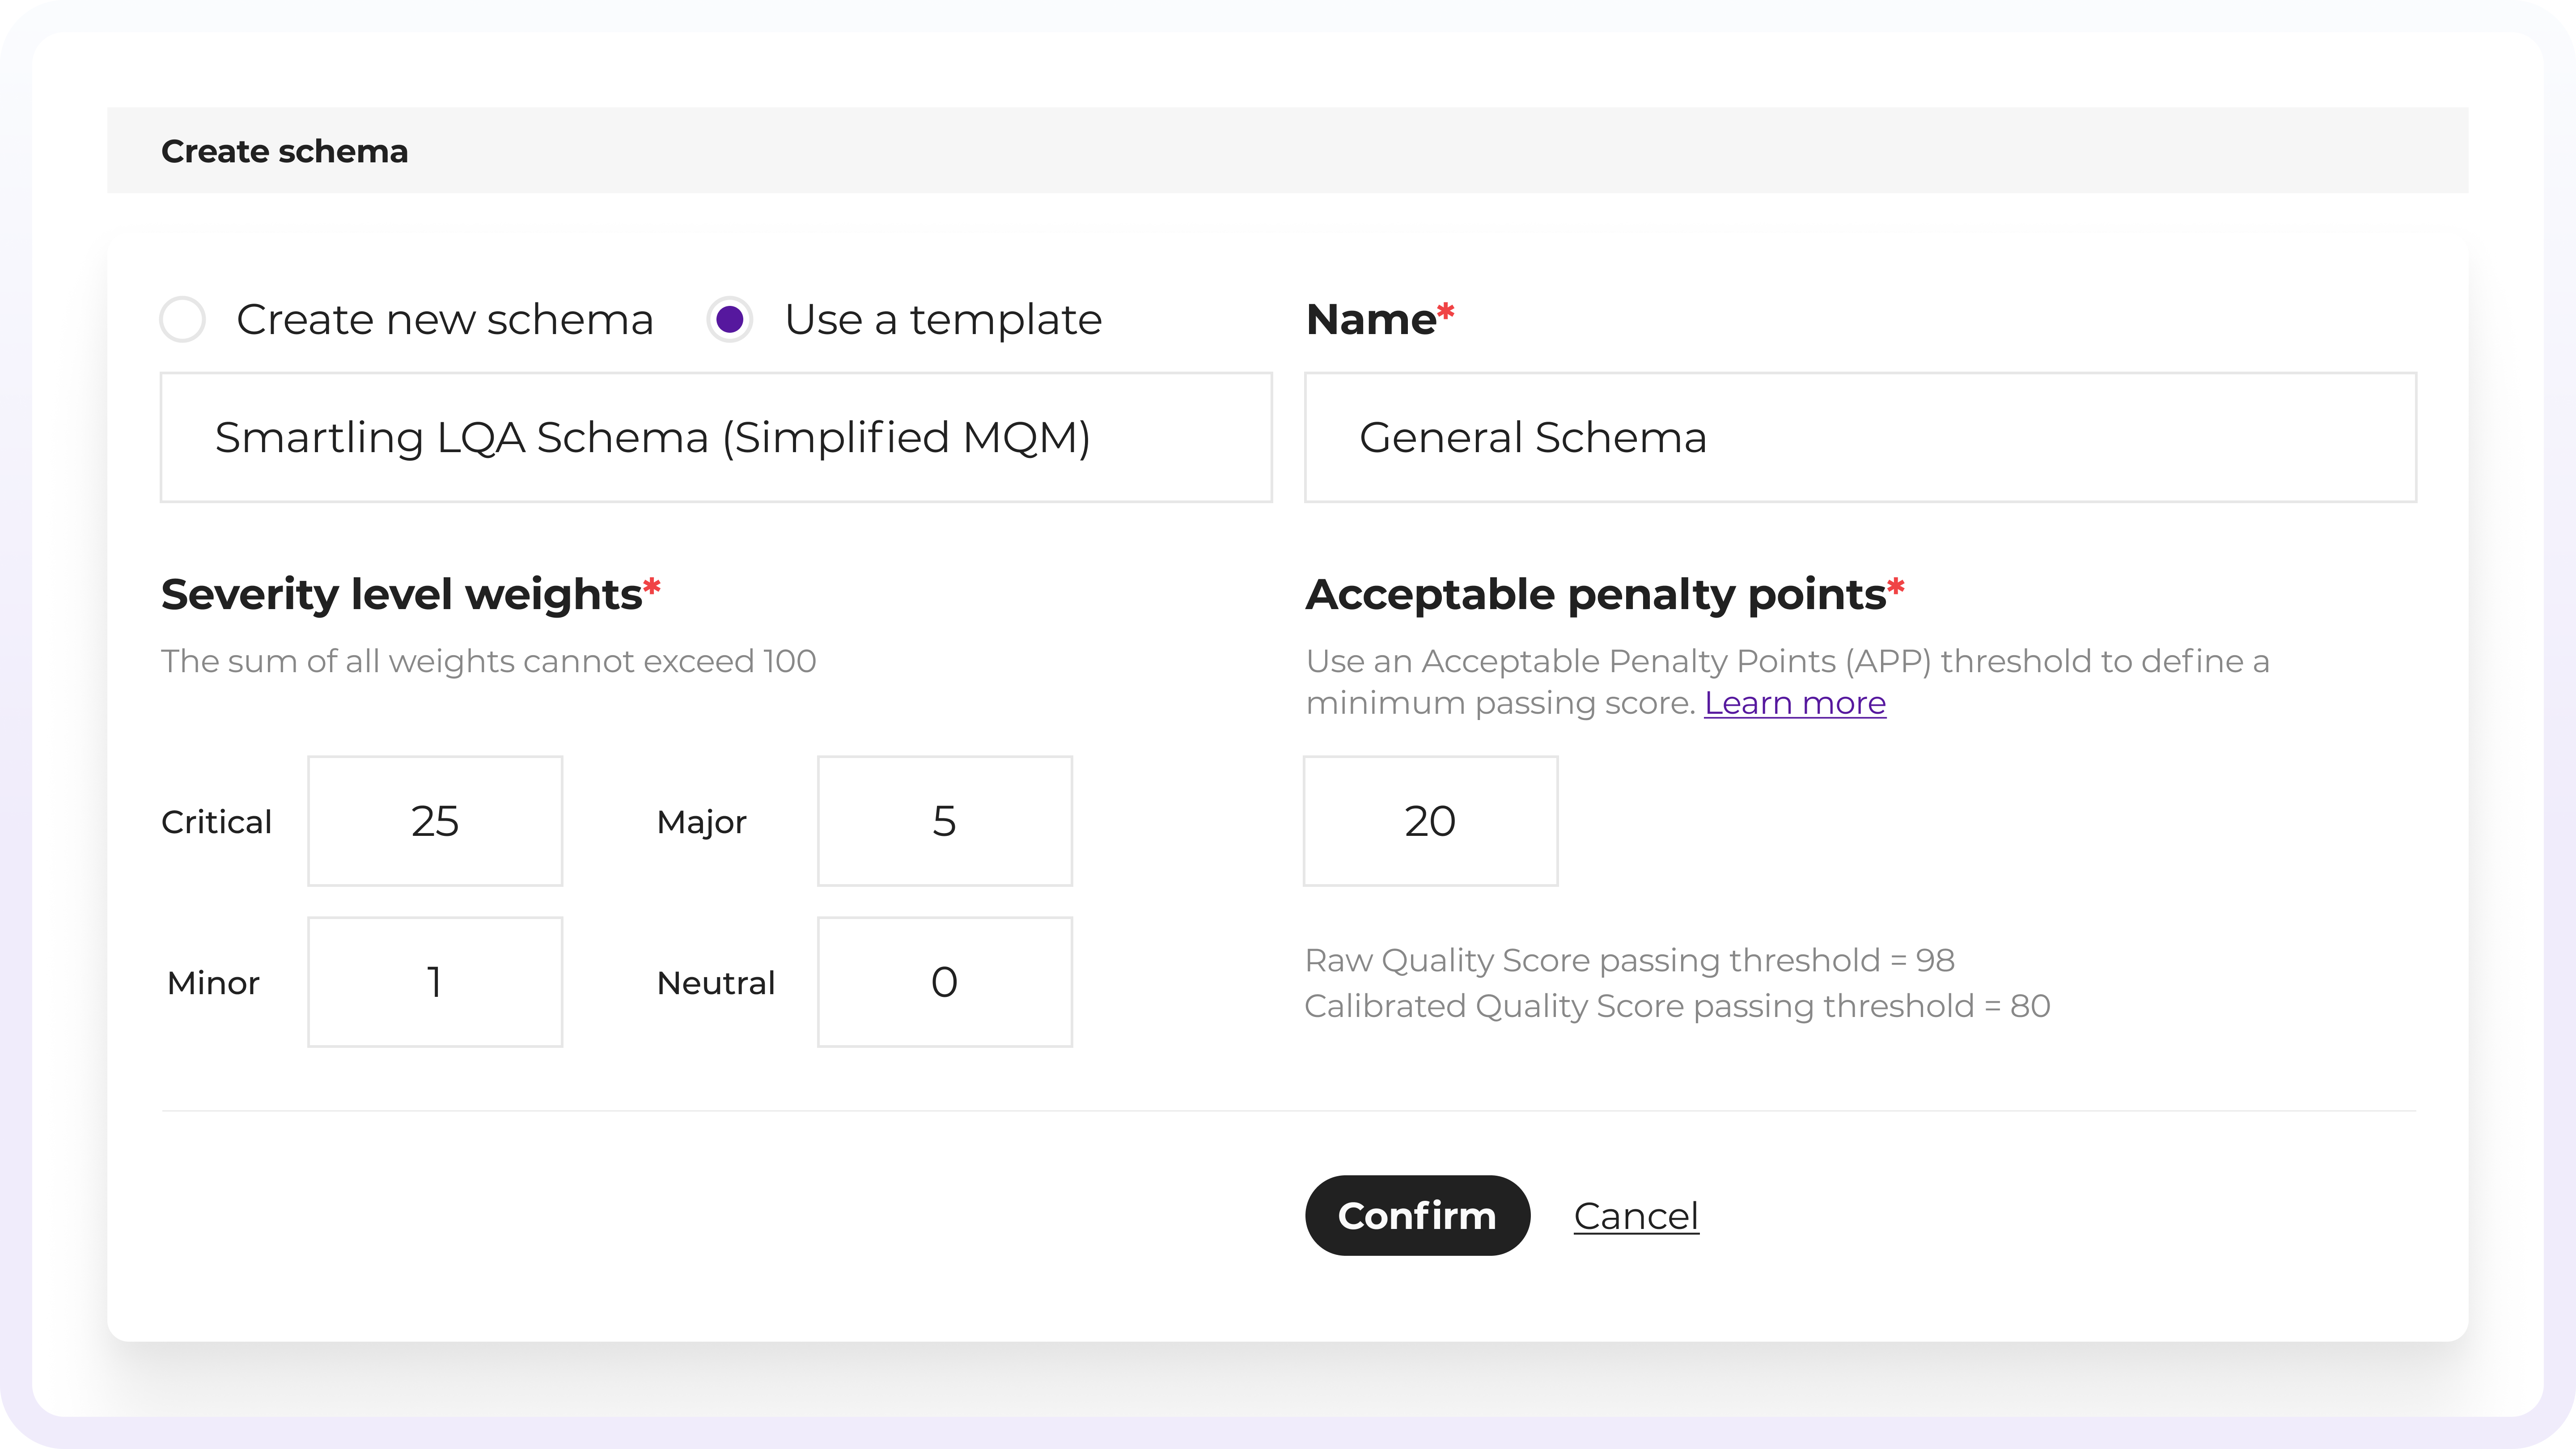Edit the Critical severity weight of 25
Screen dimensions: 2576x1449
tap(435, 821)
